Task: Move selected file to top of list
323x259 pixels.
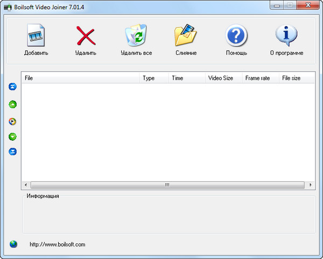Action: [x=13, y=87]
